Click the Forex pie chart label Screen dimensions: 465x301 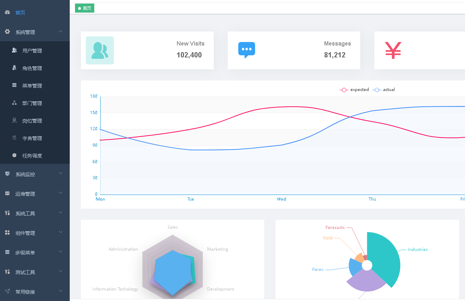(x=318, y=269)
